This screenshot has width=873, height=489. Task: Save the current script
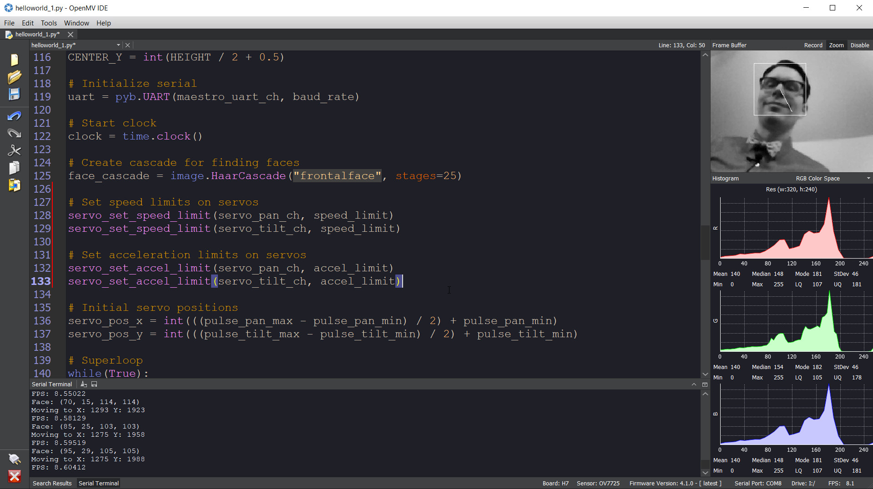14,94
